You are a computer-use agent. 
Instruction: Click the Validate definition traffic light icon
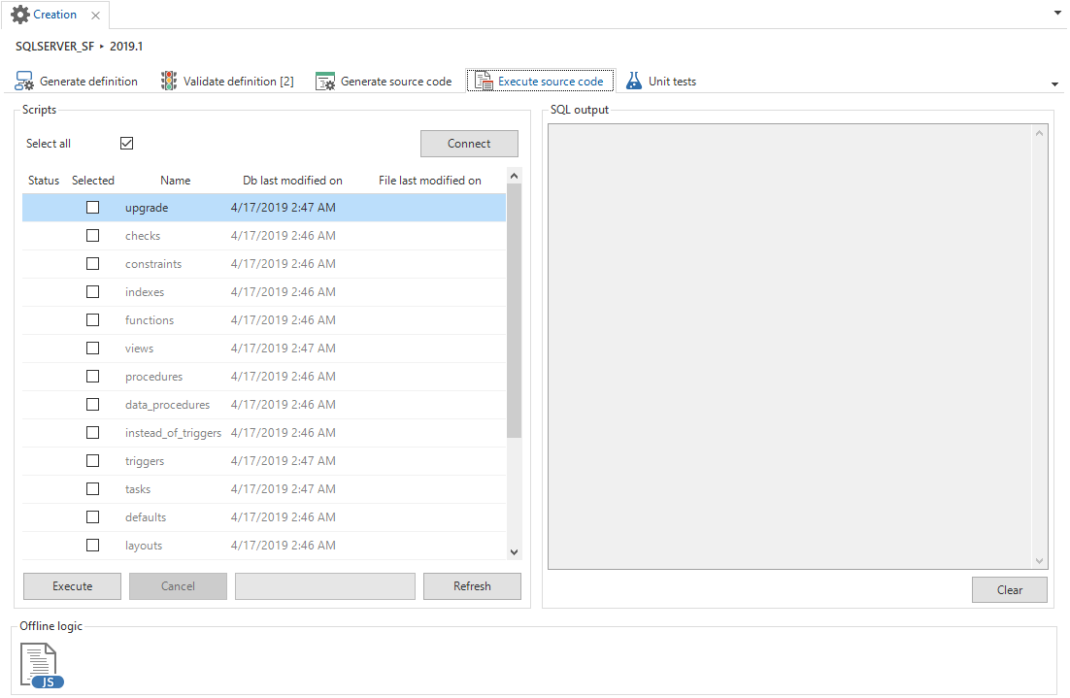click(x=169, y=82)
